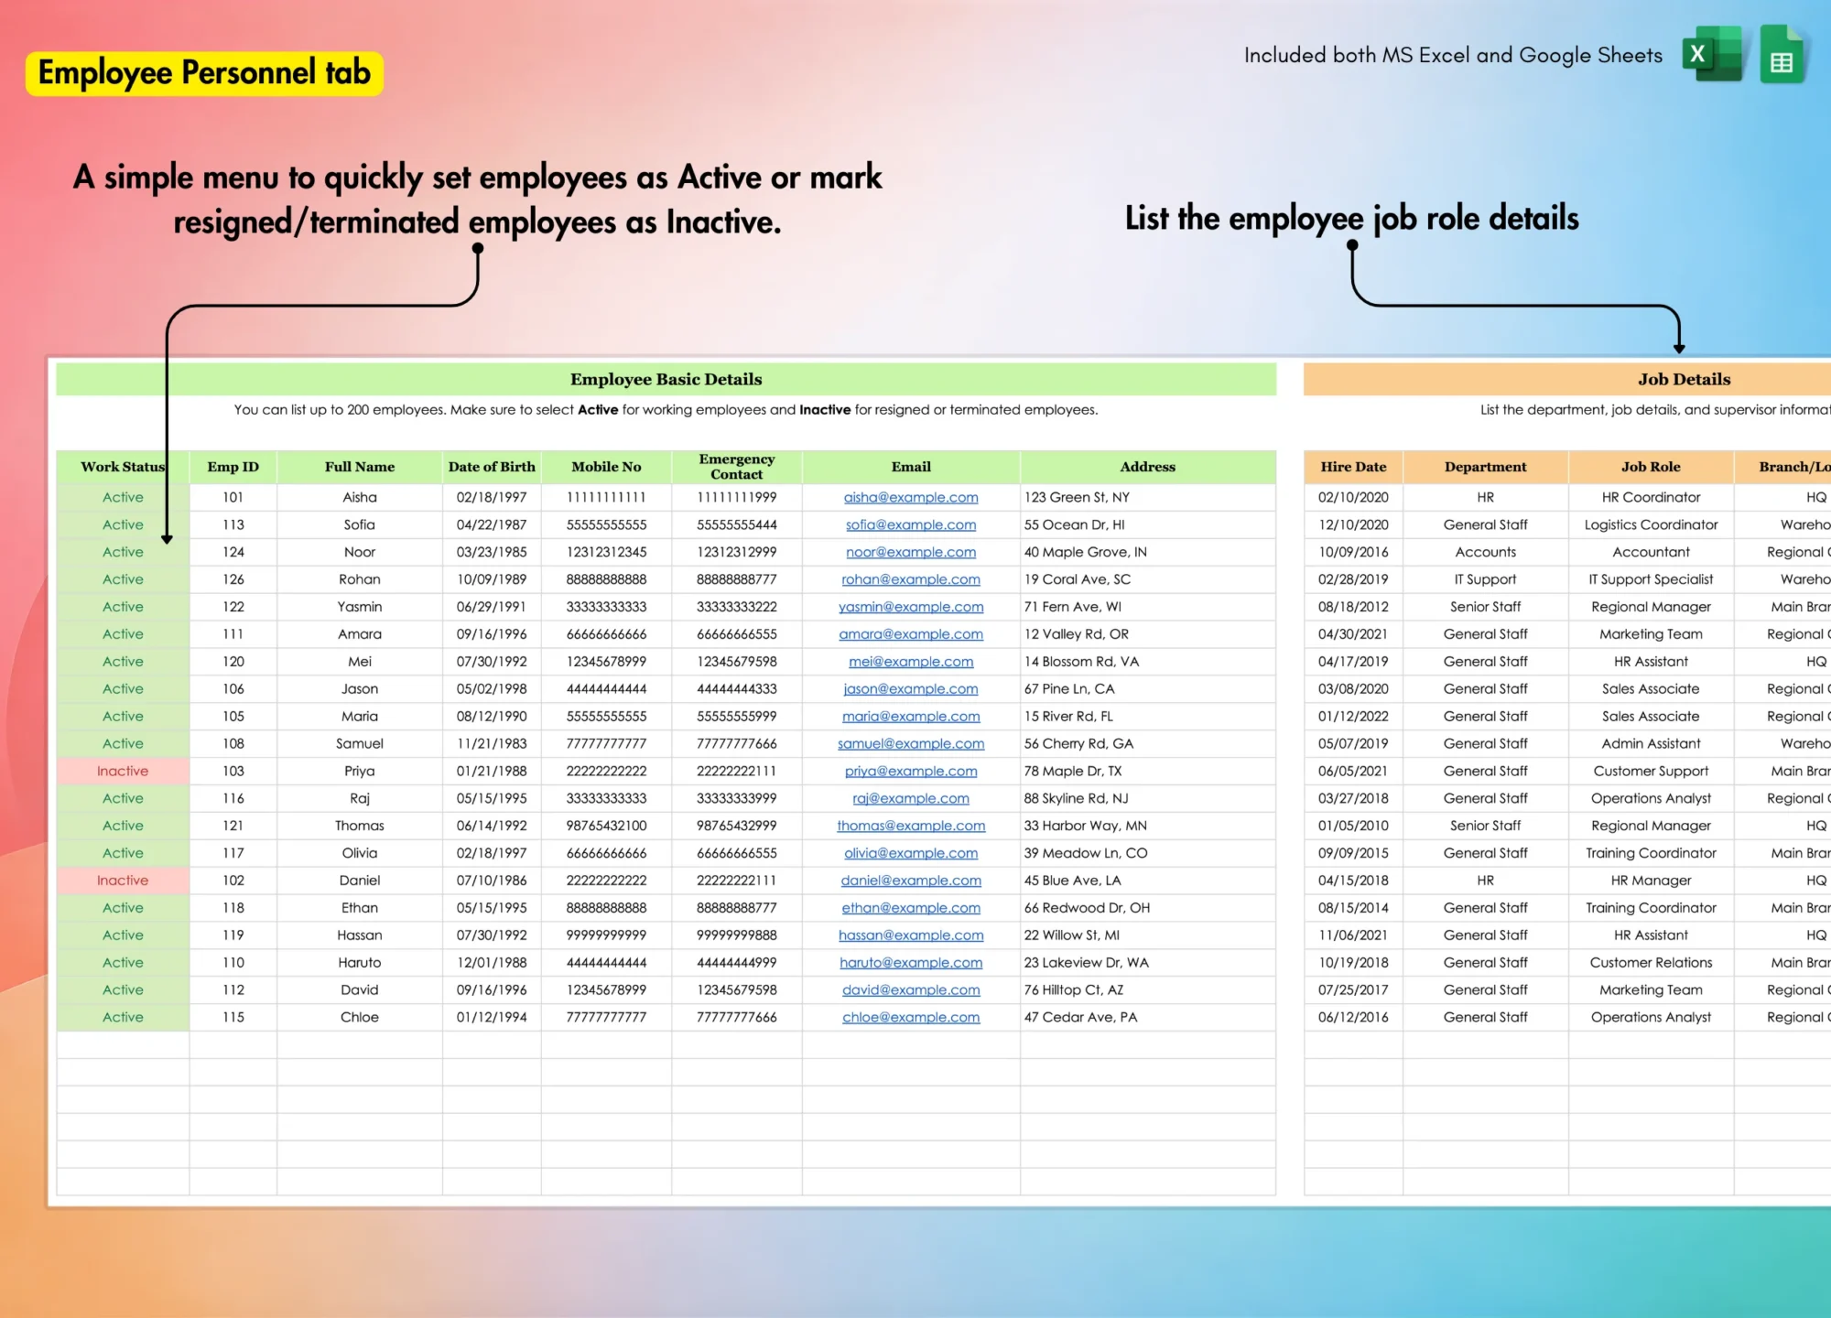The width and height of the screenshot is (1831, 1318).
Task: Open Work Status cell for Haruto
Action: (123, 962)
